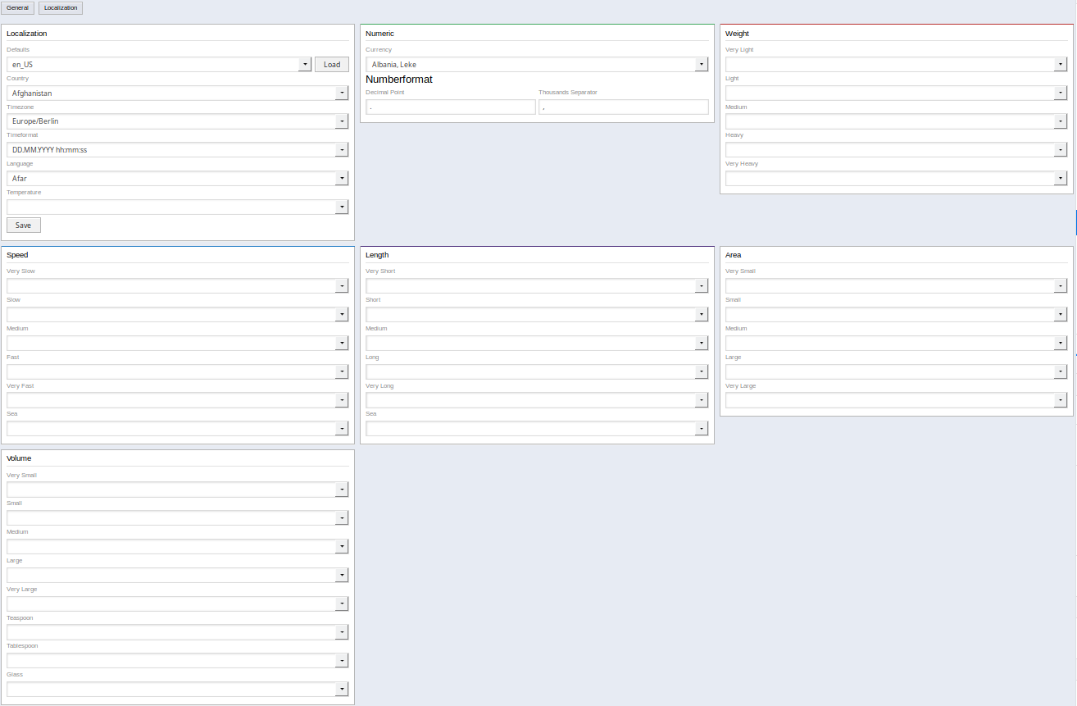Expand the Weight Very Heavy dropdown
This screenshot has width=1077, height=706.
896,179
